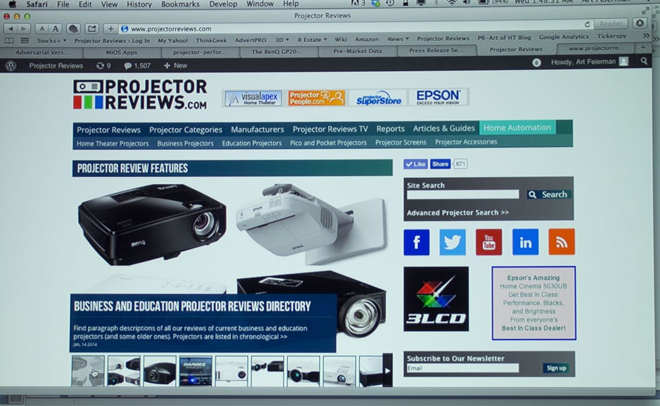Show more bookmarks with the chevron overflow

point(646,36)
